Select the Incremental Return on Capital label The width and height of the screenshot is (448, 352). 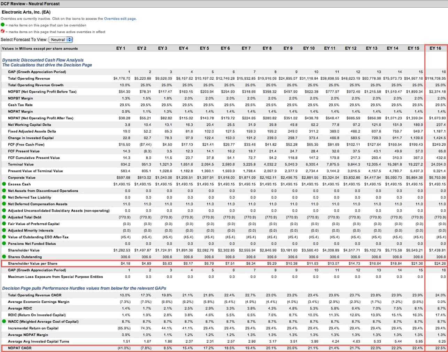coord(33,328)
